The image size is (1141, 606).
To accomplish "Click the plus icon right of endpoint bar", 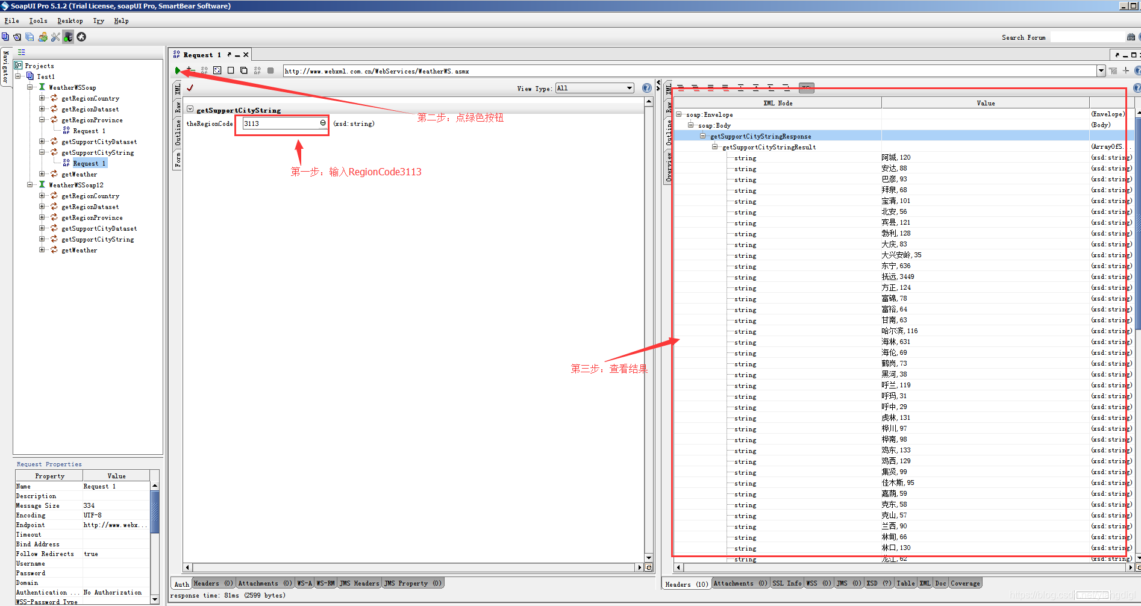I will coord(1126,70).
